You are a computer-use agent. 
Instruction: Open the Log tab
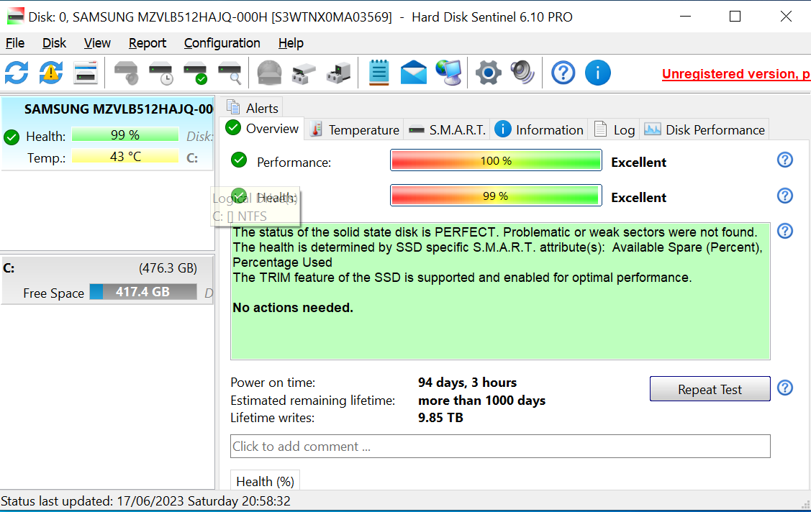pyautogui.click(x=615, y=129)
